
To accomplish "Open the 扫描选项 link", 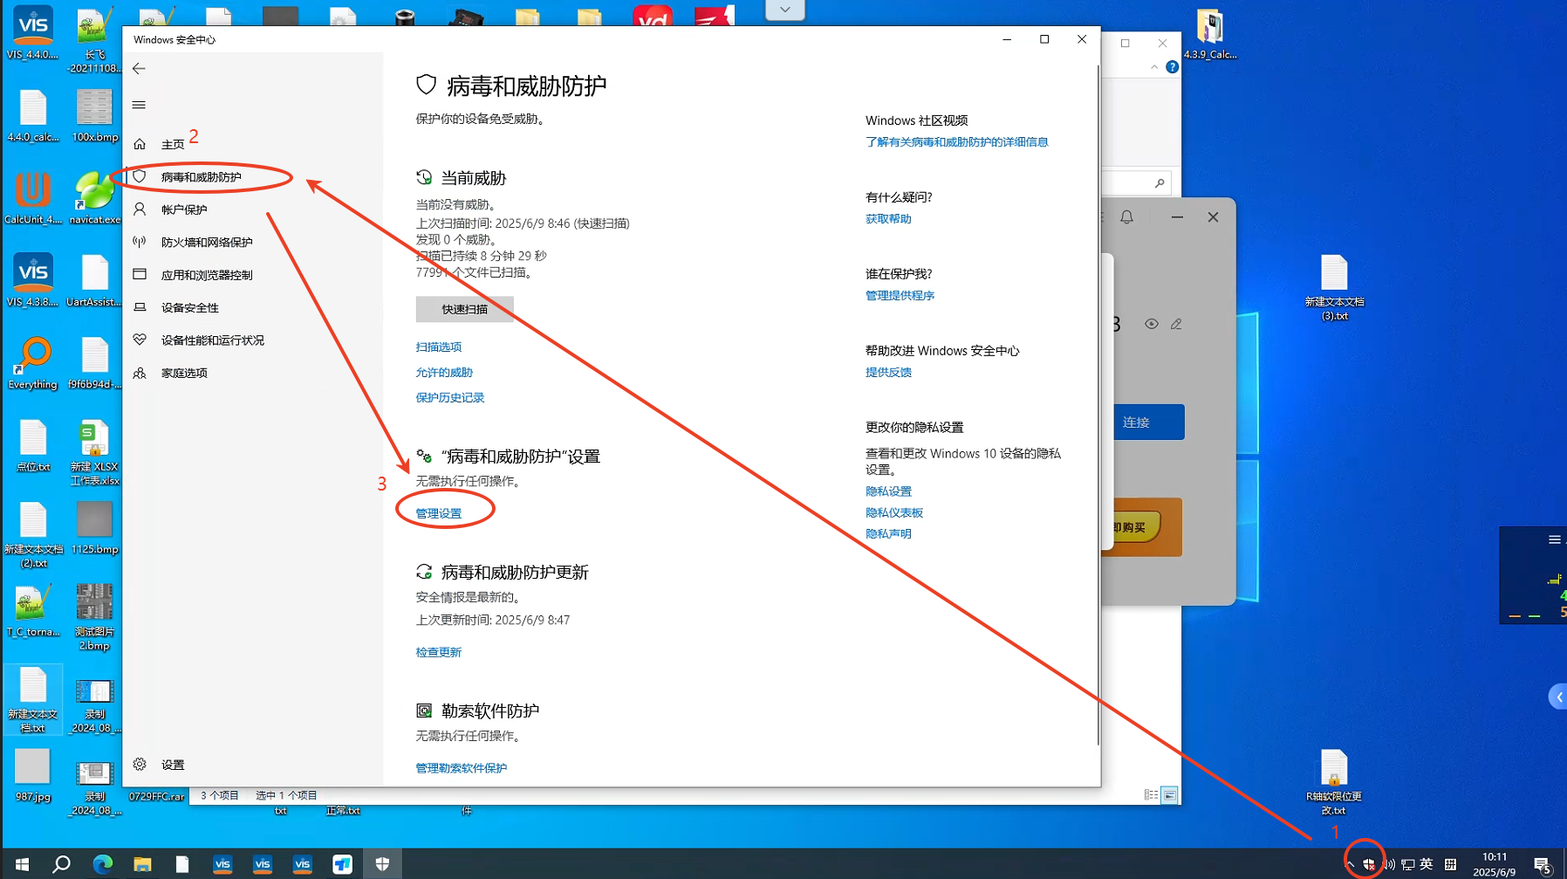I will (x=439, y=347).
